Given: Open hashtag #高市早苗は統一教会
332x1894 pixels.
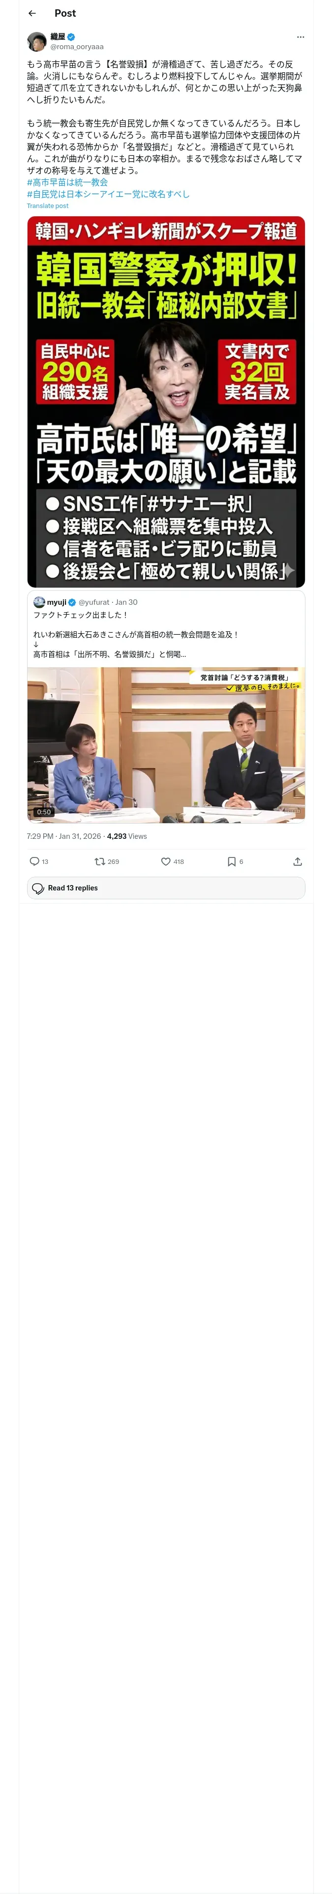Looking at the screenshot, I should (68, 181).
